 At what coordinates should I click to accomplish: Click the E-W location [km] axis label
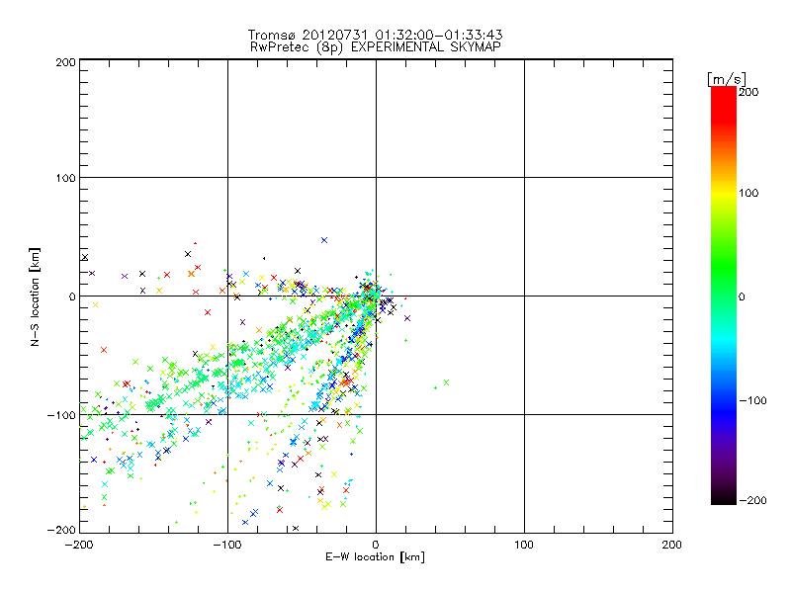(375, 557)
